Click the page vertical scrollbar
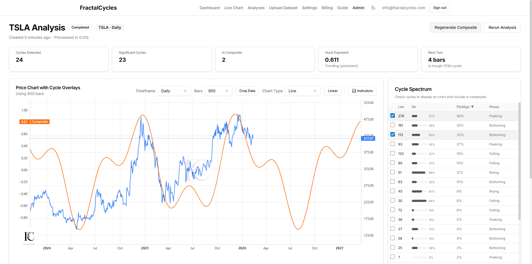532x264 pixels. tap(531, 89)
